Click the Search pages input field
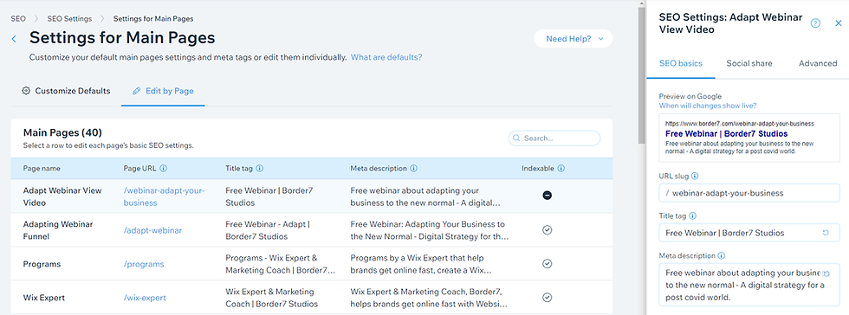The height and width of the screenshot is (315, 849). click(x=554, y=138)
